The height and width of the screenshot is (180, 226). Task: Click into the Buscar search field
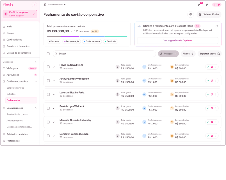[x=104, y=54]
